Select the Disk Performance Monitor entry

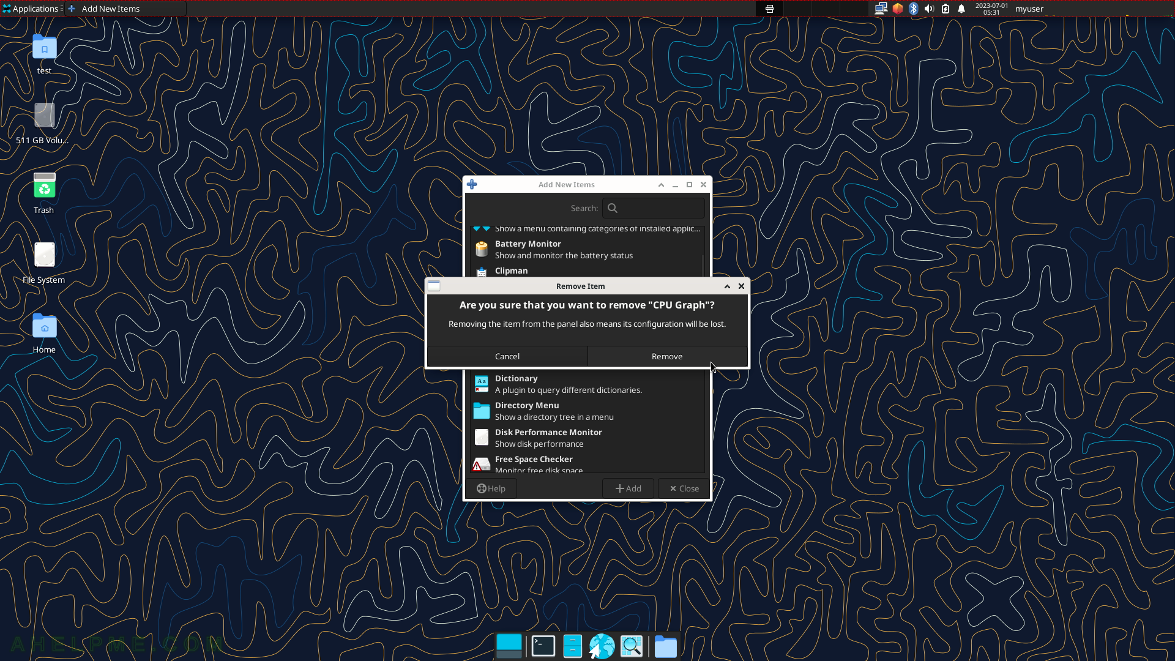[587, 438]
